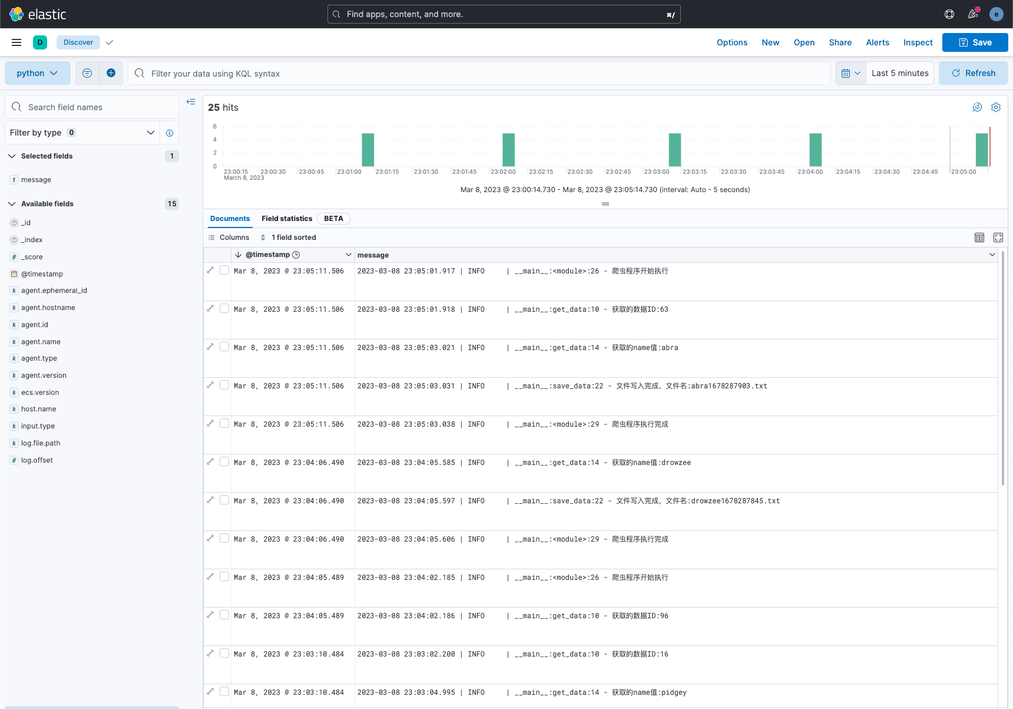Switch to the Field statistics tab
1013x709 pixels.
(x=287, y=219)
